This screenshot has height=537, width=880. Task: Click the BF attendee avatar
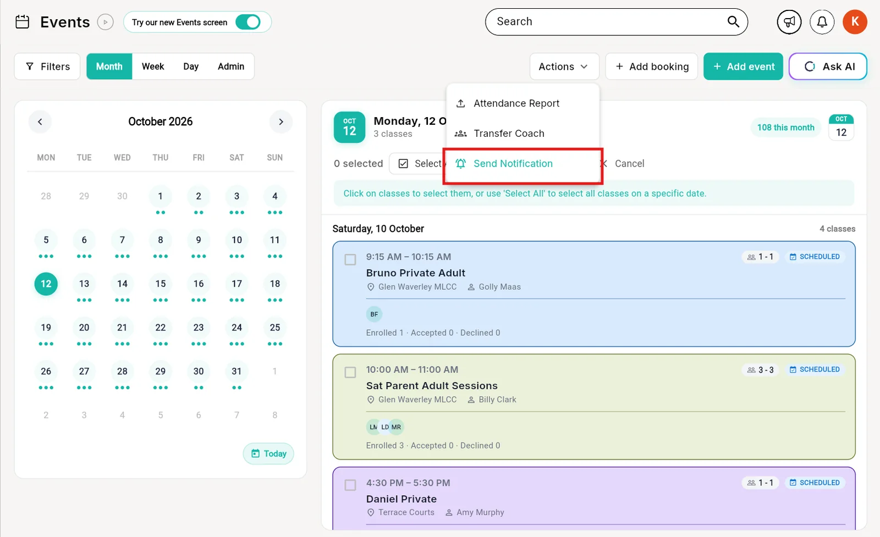click(x=374, y=314)
